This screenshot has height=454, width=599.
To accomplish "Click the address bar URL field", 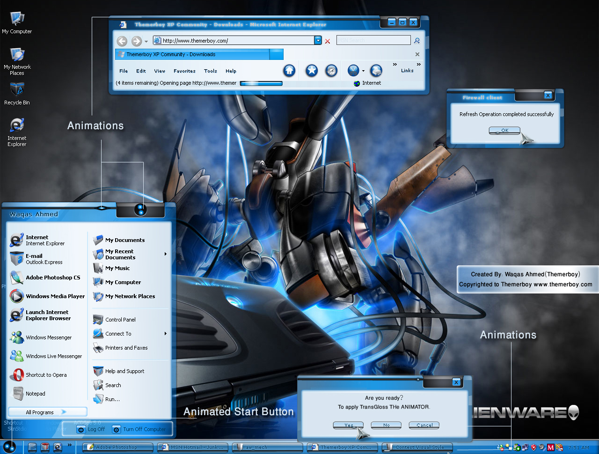I will tap(234, 41).
